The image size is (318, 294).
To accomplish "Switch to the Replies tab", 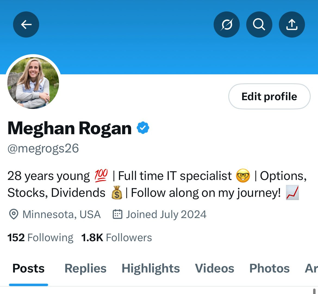I will (x=85, y=268).
